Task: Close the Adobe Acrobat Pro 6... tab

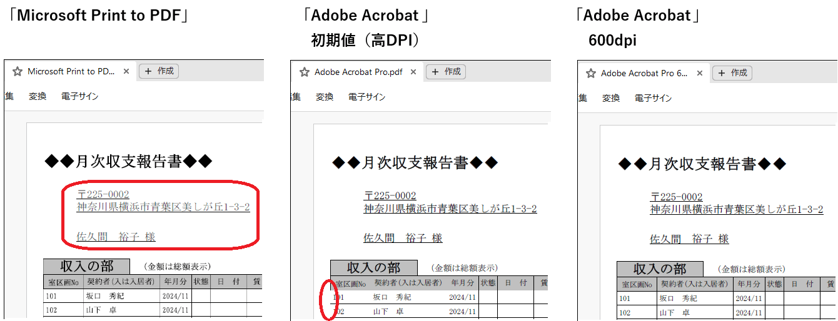Action: (x=700, y=73)
